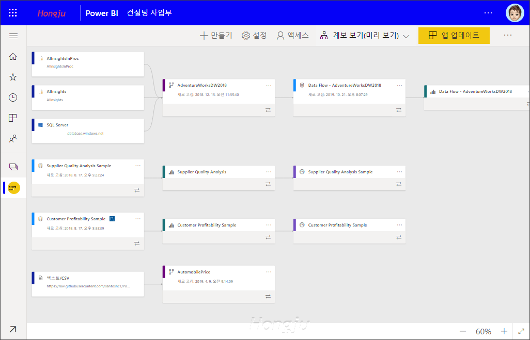Viewport: 530px width, 340px height.
Task: Open more options on Customer Profitability Sample dataset
Action: (x=138, y=219)
